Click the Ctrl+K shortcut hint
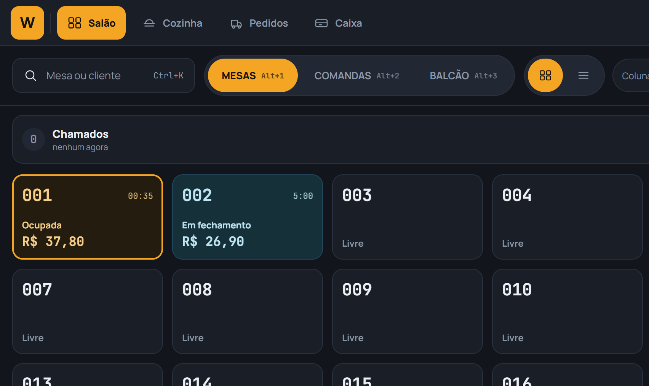Viewport: 649px width, 386px height. point(168,76)
